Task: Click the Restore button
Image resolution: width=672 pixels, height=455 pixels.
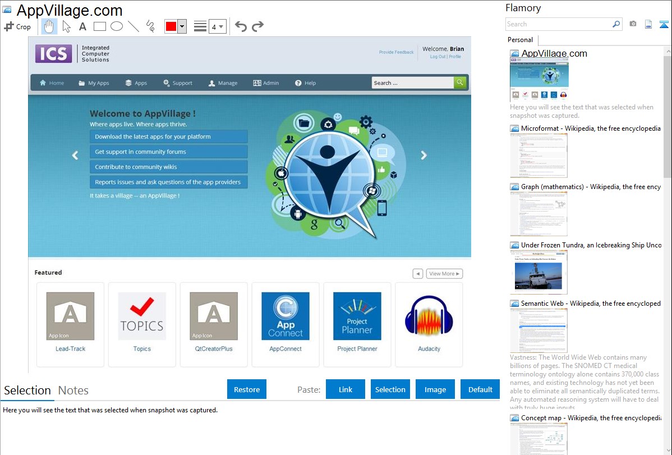Action: [x=247, y=389]
